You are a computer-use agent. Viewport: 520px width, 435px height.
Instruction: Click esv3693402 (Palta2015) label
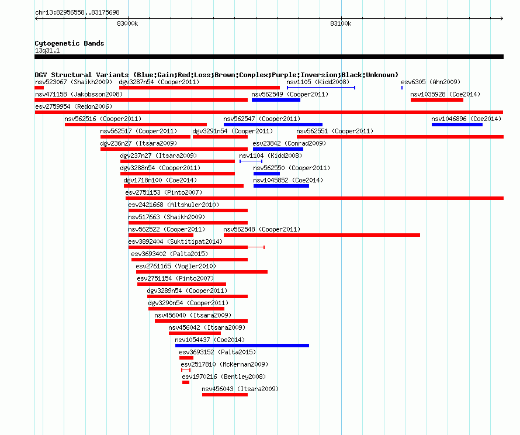point(169,254)
